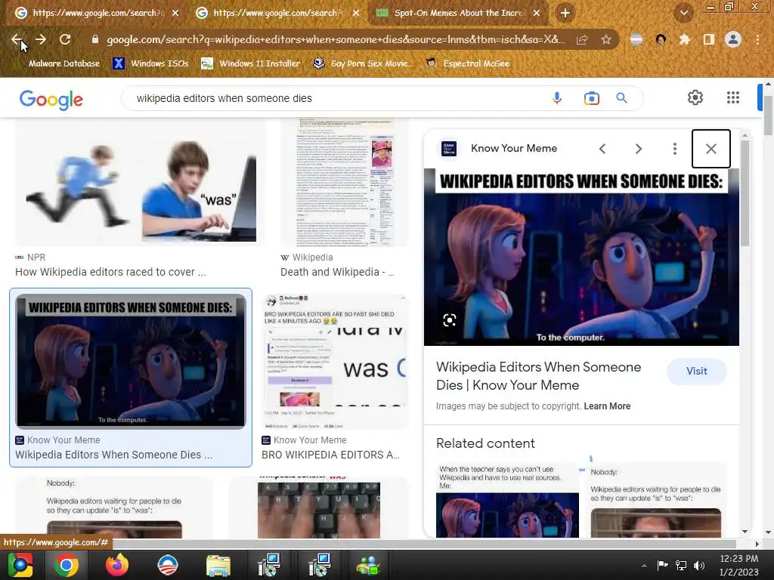774x580 pixels.
Task: Show the previous image in preview panel
Action: point(602,149)
